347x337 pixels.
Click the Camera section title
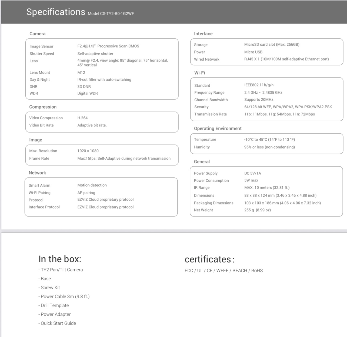(x=37, y=34)
